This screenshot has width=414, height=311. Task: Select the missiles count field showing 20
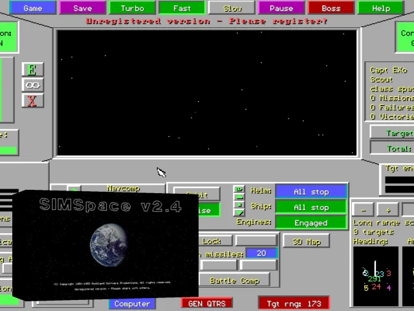pos(261,253)
